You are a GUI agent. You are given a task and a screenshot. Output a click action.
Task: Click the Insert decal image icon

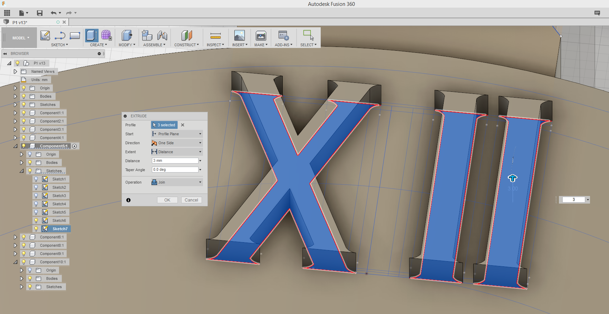pyautogui.click(x=240, y=35)
